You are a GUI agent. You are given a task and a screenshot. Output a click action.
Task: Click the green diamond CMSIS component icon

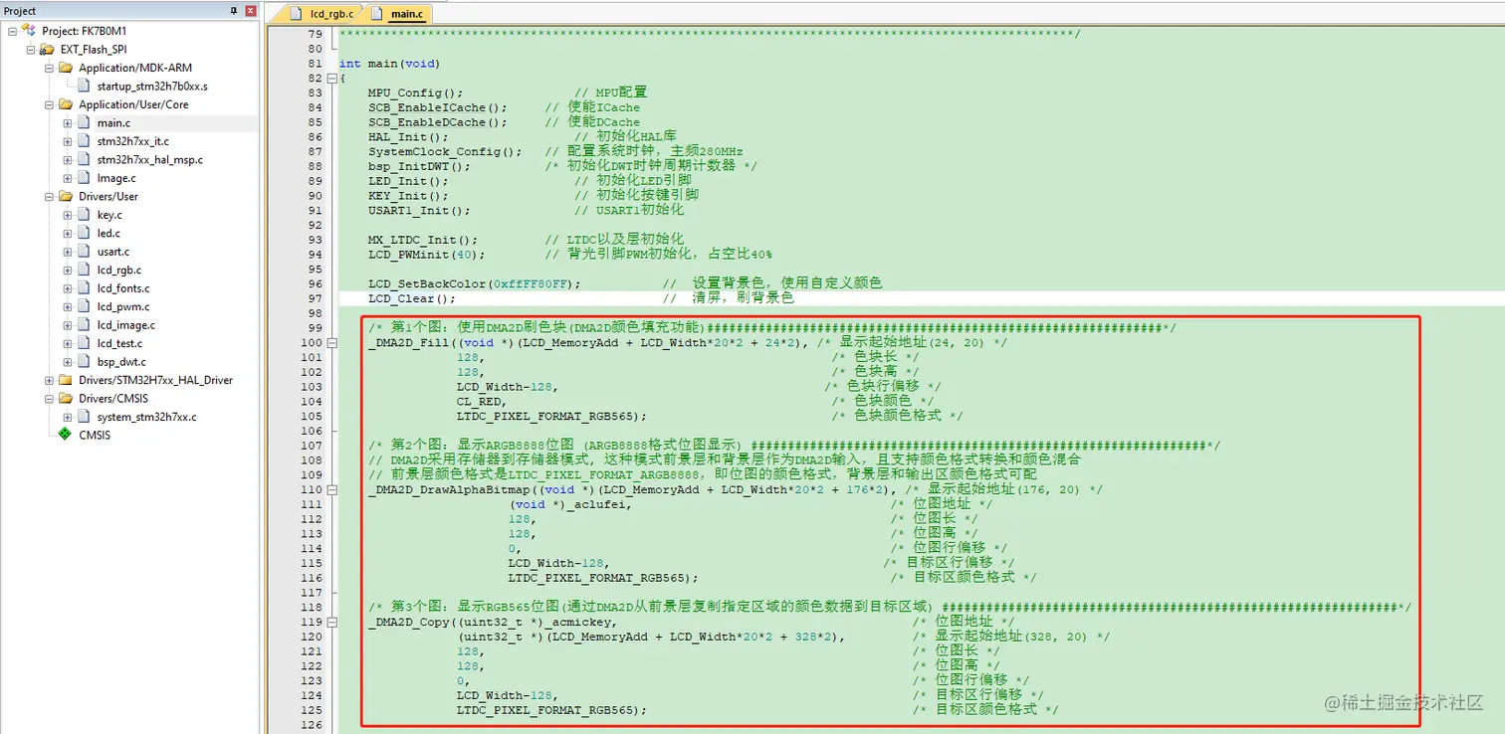point(65,435)
